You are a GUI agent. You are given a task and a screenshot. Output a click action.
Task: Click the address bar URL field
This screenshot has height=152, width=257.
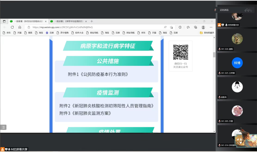[96, 27]
